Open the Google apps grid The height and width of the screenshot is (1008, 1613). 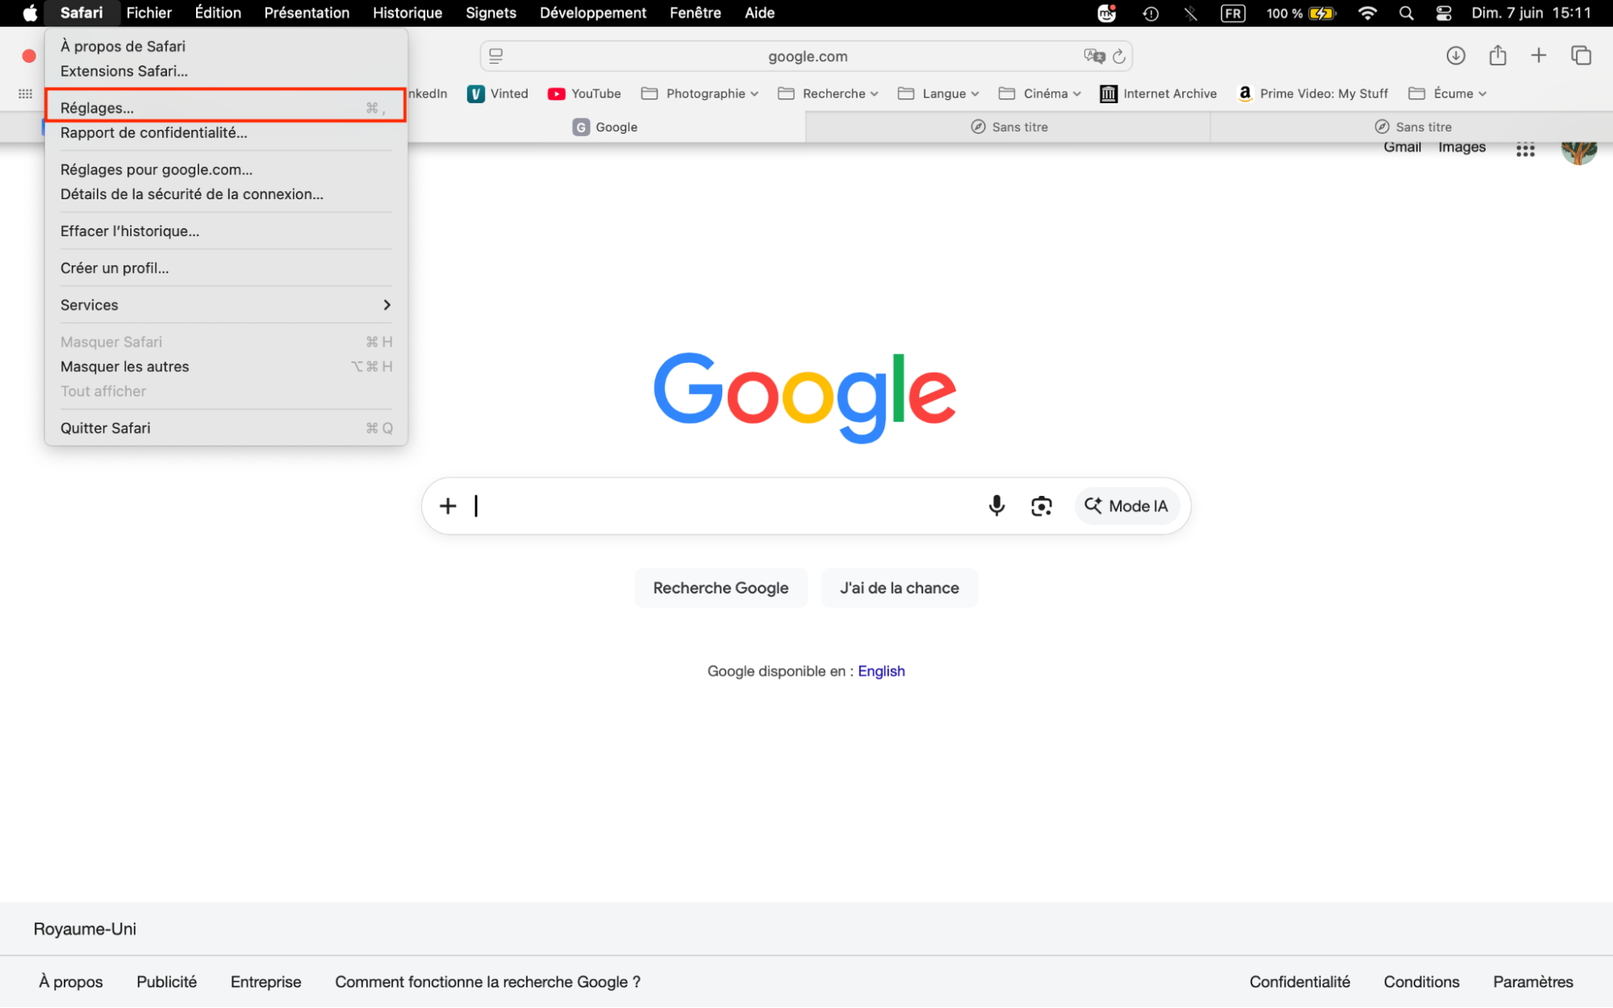point(1524,149)
